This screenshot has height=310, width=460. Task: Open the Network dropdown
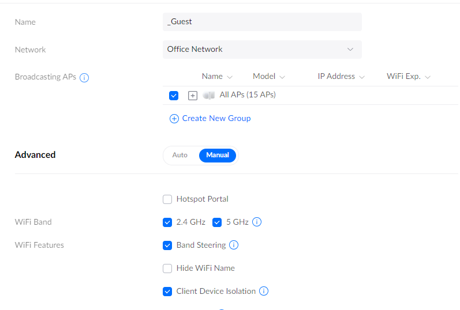(x=262, y=50)
